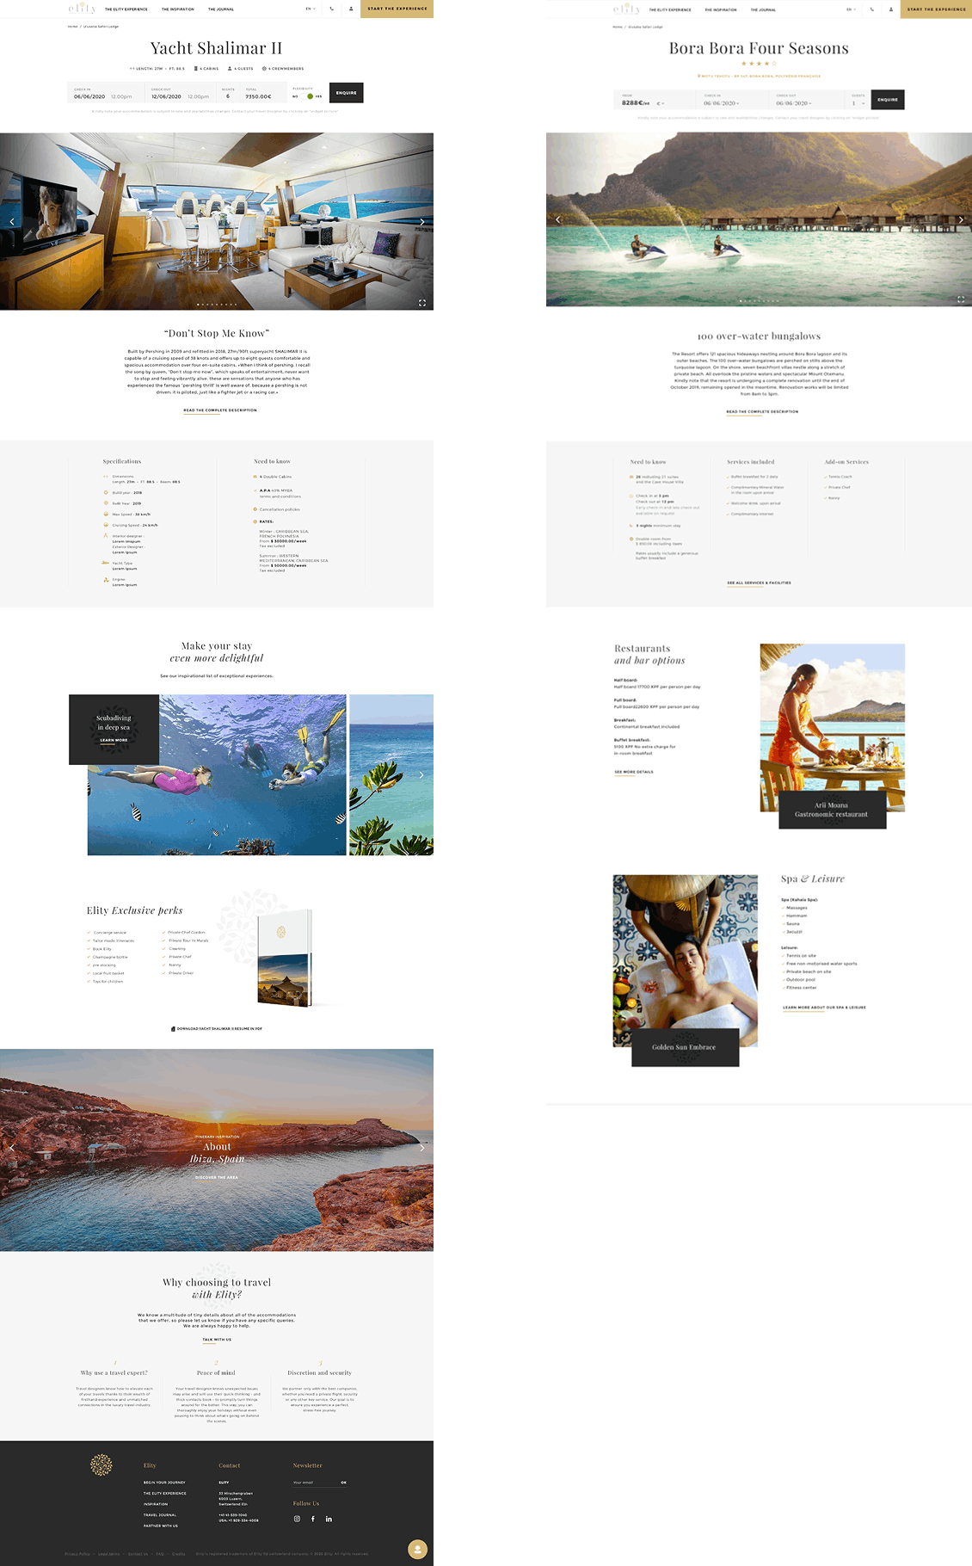Screen dimensions: 972x1566
Task: Open user account icon on Yacht Shalimar page
Action: [x=351, y=9]
